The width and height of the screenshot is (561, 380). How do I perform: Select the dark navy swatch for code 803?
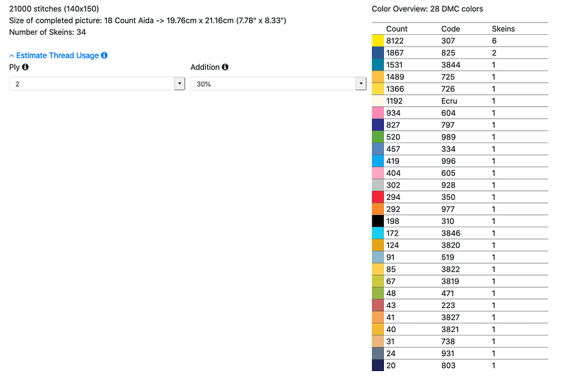tap(378, 366)
